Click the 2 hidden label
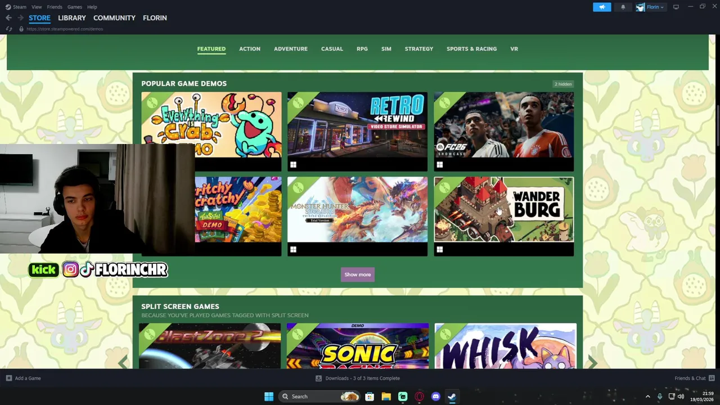This screenshot has height=405, width=720. click(563, 84)
